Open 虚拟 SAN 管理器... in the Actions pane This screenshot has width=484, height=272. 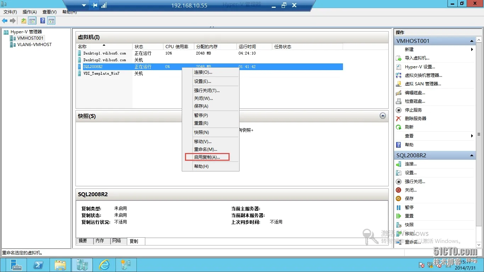pyautogui.click(x=423, y=84)
